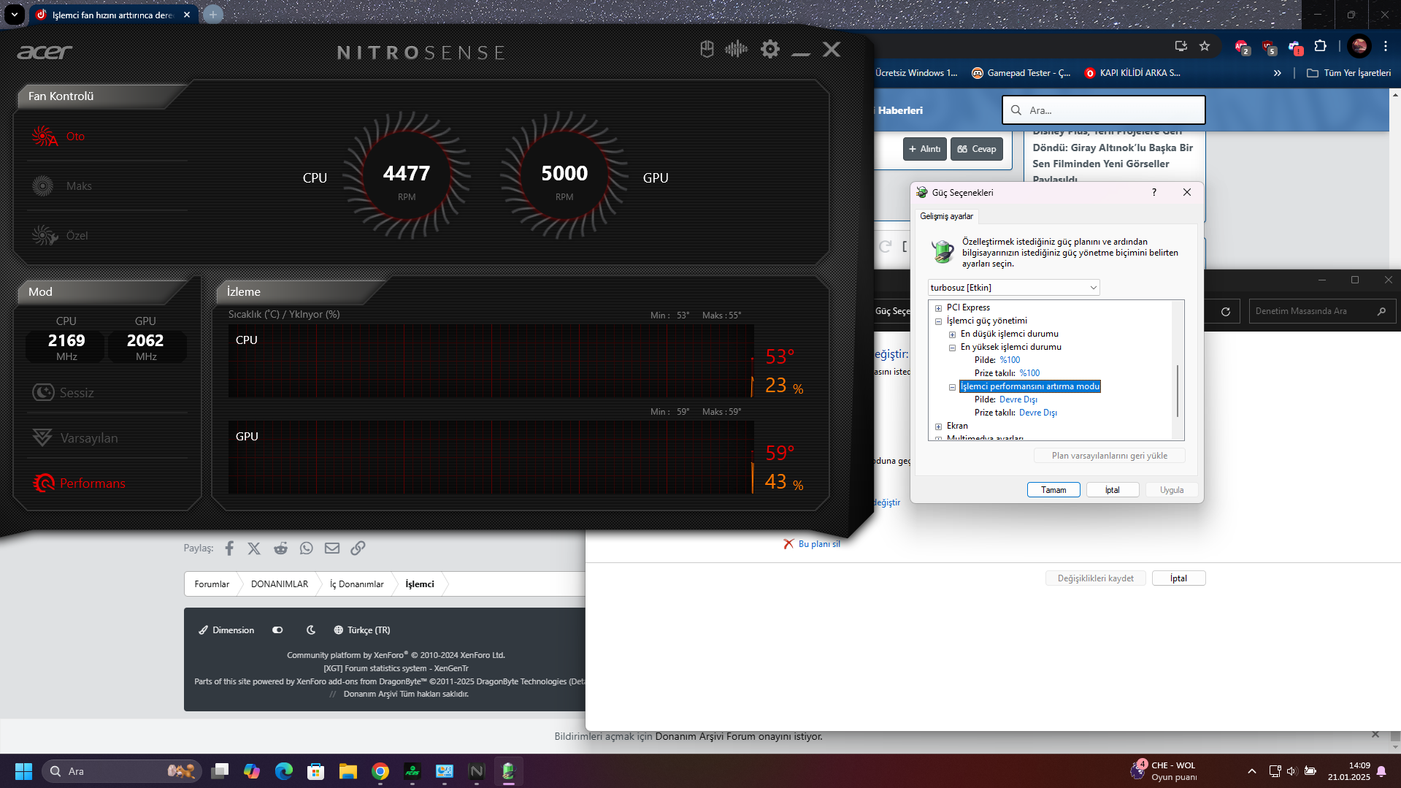Expand PCI Express tree node
The image size is (1401, 788).
click(x=938, y=308)
